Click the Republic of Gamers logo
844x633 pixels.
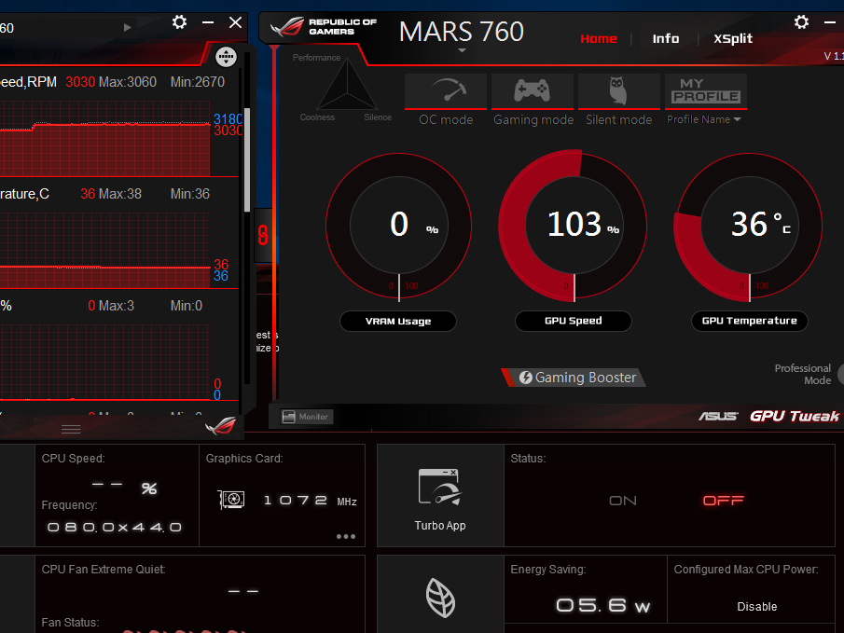(324, 27)
